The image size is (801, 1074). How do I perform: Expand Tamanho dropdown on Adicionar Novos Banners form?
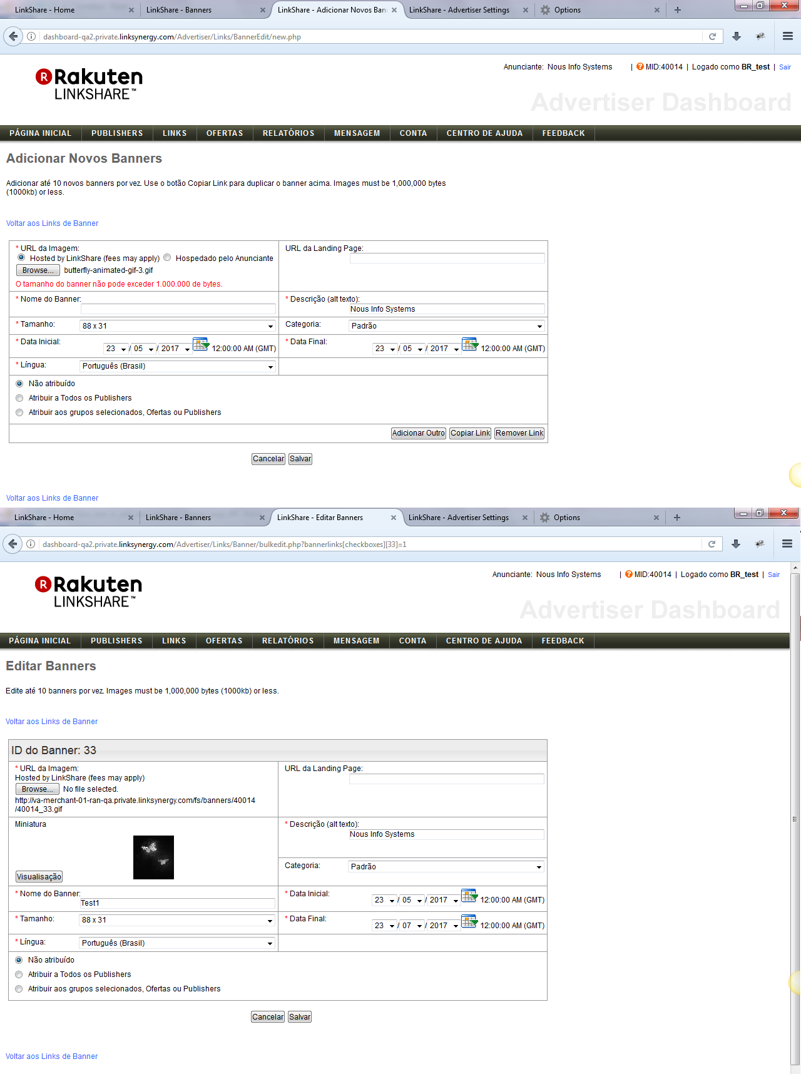178,326
